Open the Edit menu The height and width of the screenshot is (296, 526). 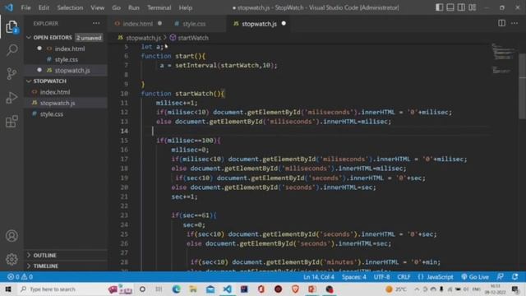point(44,7)
